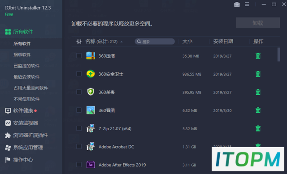The image size is (287, 174).
Task: Toggle the 名称 column sort arrow
Action: point(122,42)
